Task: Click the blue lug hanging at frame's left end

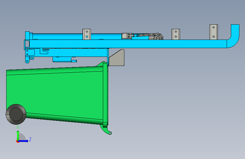Action: point(27,59)
